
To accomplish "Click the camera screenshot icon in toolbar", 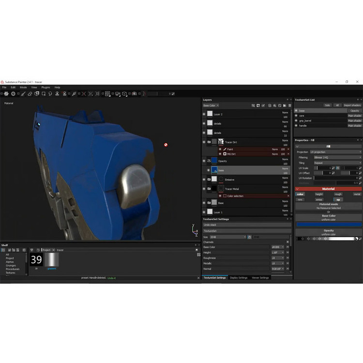I will [x=134, y=93].
